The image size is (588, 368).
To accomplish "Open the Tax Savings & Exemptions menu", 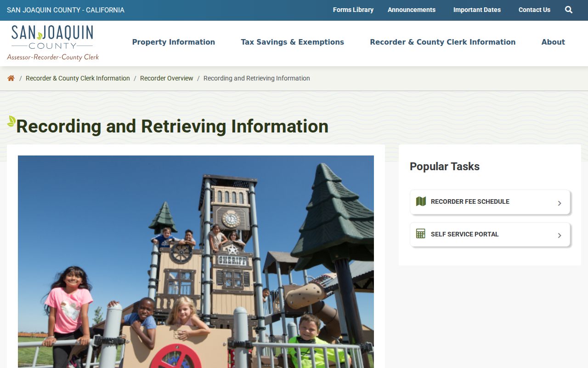I will click(293, 42).
